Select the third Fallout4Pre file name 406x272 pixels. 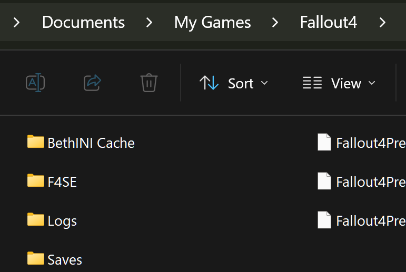(371, 221)
